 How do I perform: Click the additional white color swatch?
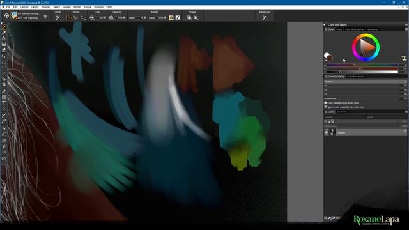pos(327,55)
